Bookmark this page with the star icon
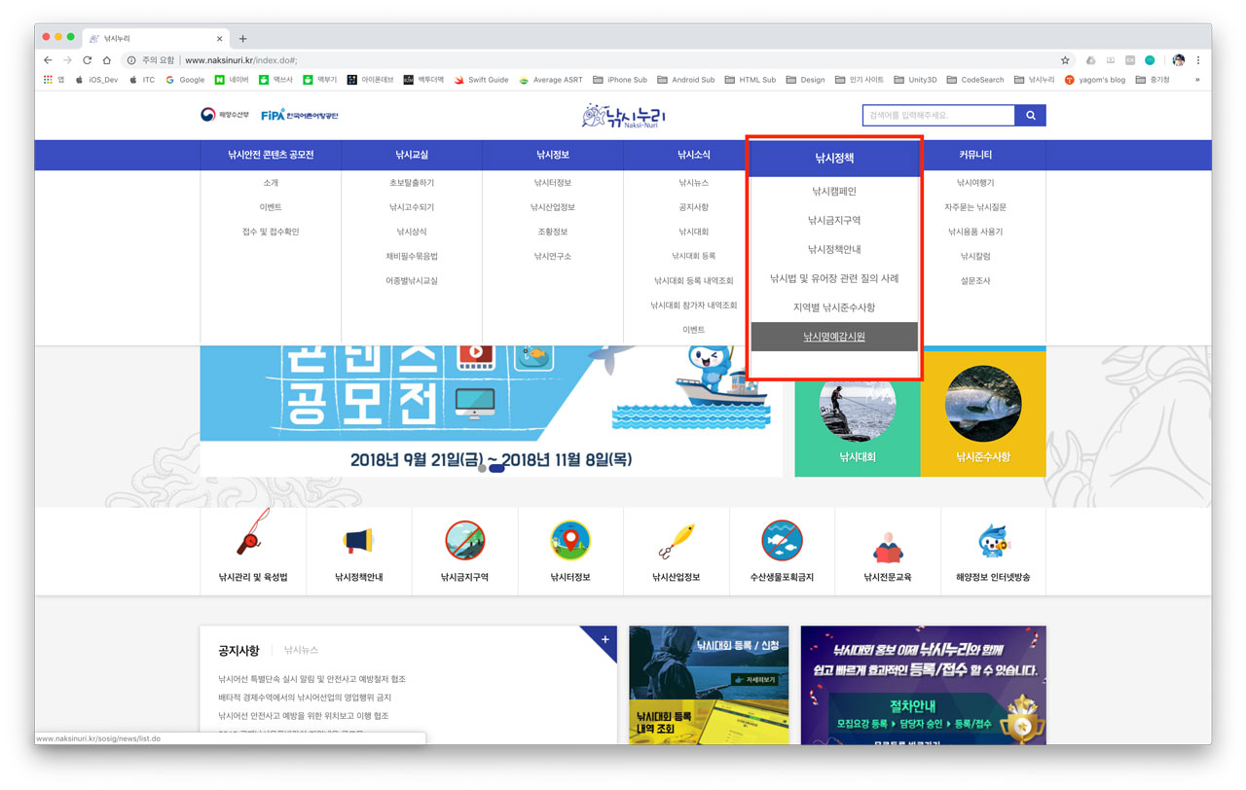The width and height of the screenshot is (1246, 790). coord(1065,60)
